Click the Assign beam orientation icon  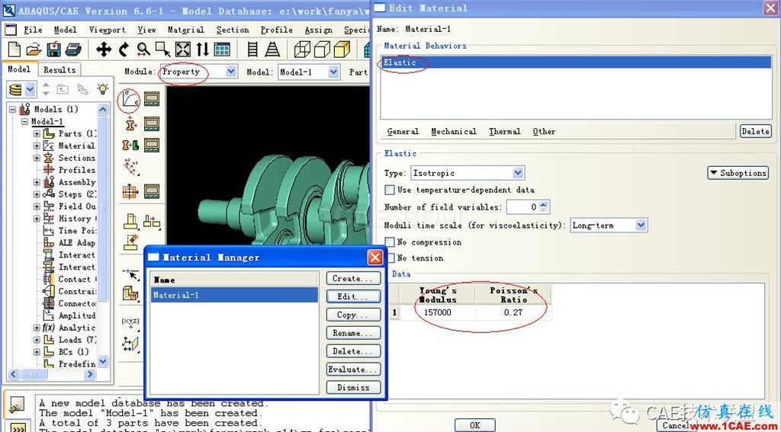pyautogui.click(x=131, y=167)
